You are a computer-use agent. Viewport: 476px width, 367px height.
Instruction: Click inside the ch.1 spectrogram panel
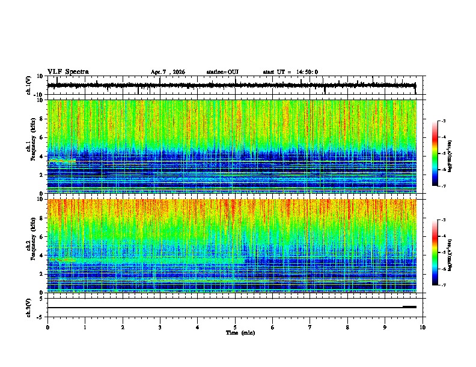click(x=232, y=146)
